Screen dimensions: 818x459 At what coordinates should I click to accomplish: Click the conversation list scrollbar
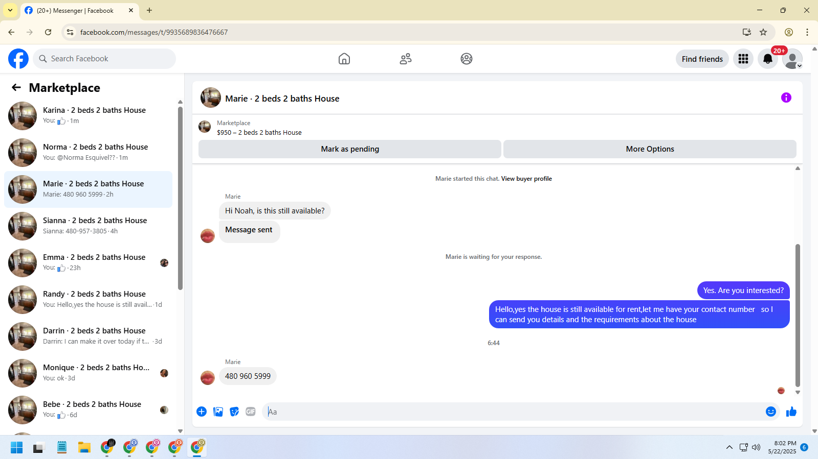pyautogui.click(x=180, y=198)
